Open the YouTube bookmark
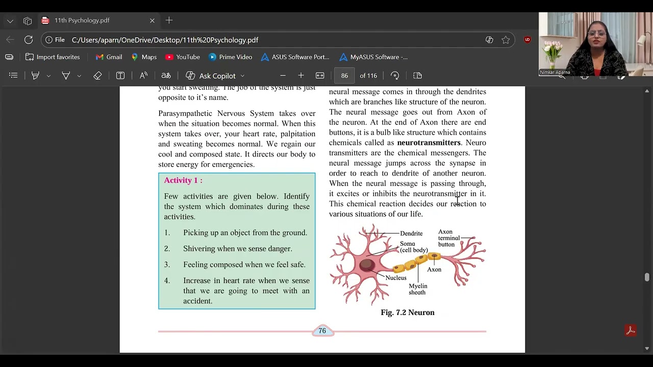 point(183,57)
